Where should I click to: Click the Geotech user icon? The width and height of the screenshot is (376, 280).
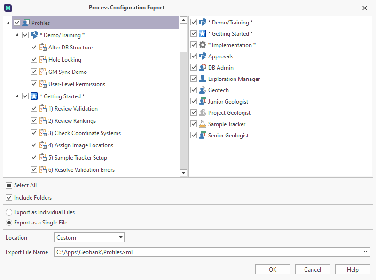(x=203, y=90)
